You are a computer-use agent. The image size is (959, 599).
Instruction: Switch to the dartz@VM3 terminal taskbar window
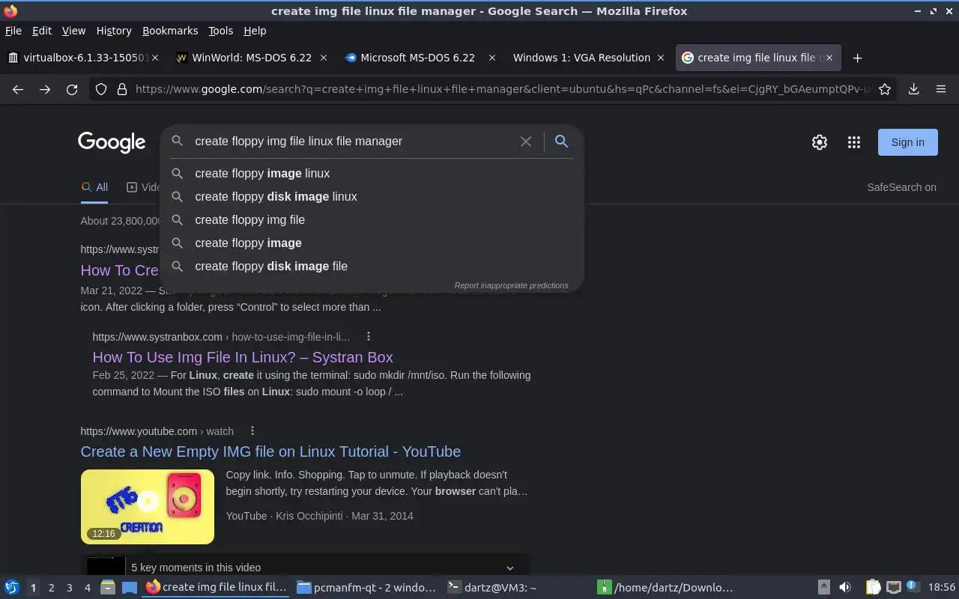coord(517,588)
